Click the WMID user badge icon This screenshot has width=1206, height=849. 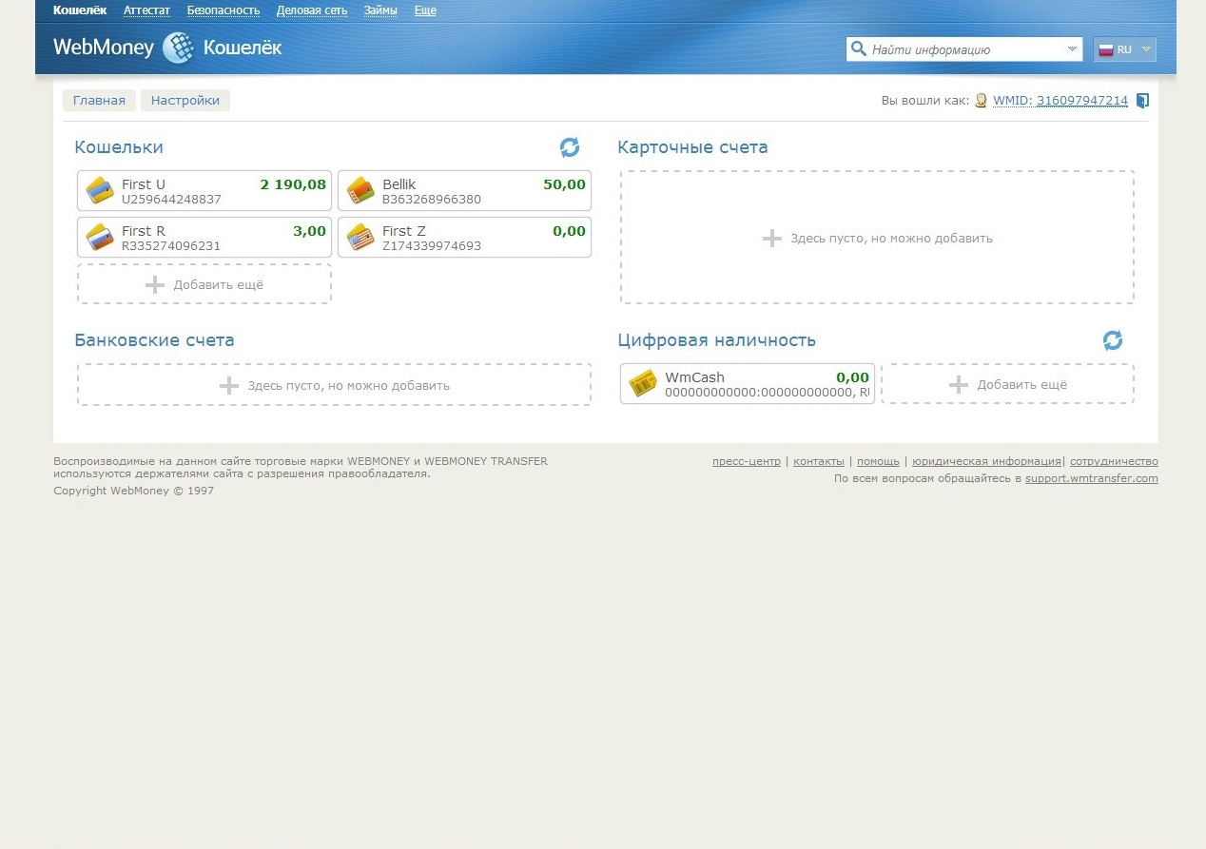[982, 101]
